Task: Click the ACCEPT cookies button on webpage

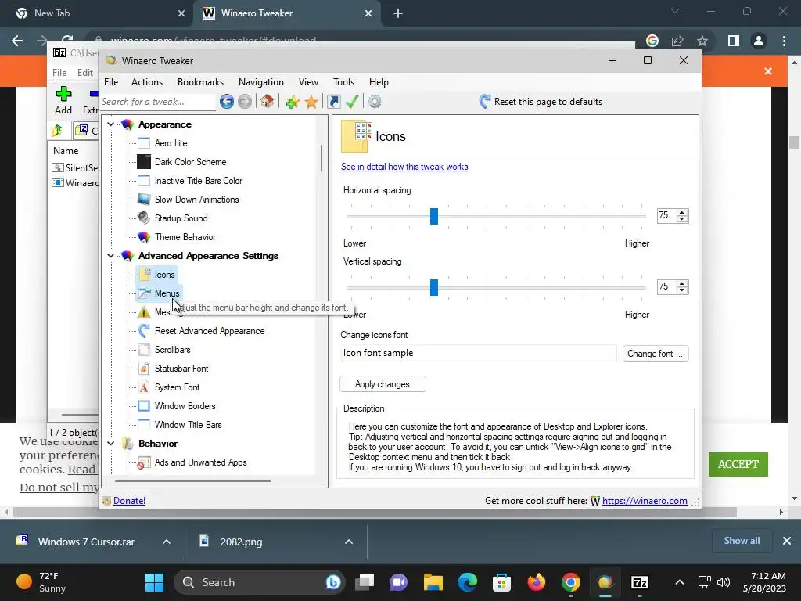Action: click(x=738, y=465)
